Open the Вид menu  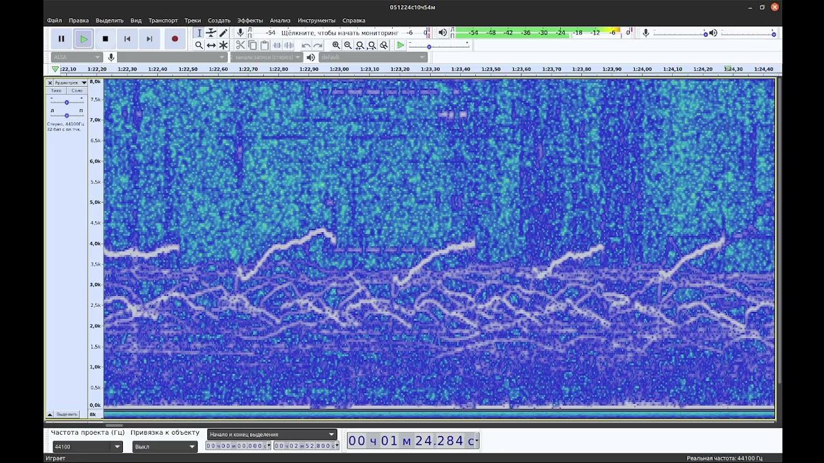[x=136, y=21]
